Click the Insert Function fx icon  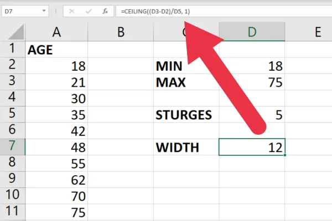pyautogui.click(x=105, y=11)
